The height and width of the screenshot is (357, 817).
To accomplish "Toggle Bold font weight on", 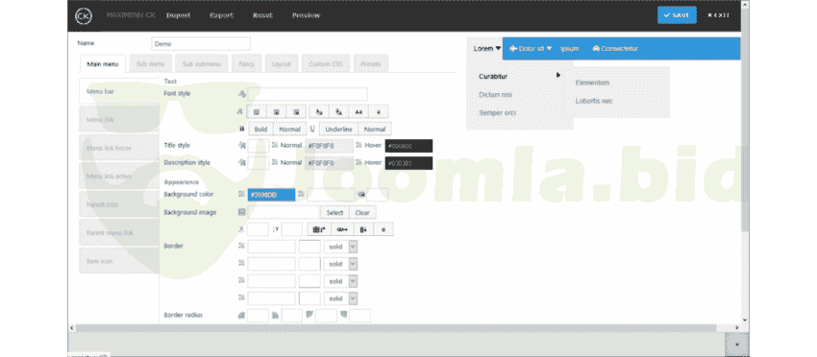I will click(260, 129).
